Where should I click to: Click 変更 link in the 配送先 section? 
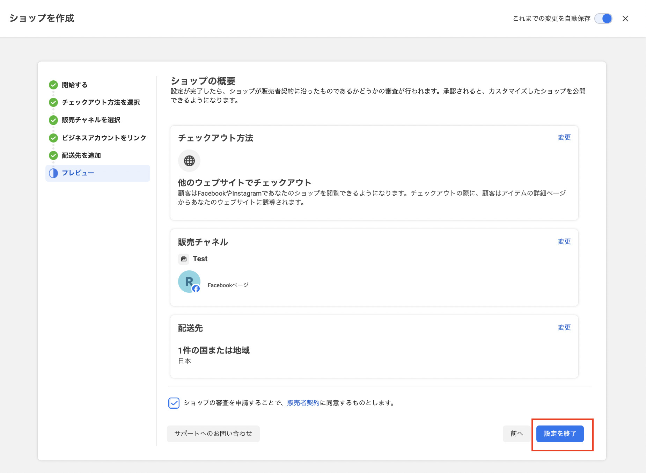[x=564, y=328]
